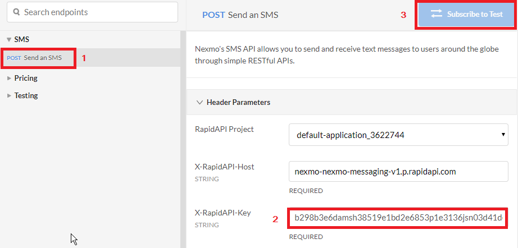The image size is (518, 248).
Task: Expand the Testing endpoint group
Action: 9,95
